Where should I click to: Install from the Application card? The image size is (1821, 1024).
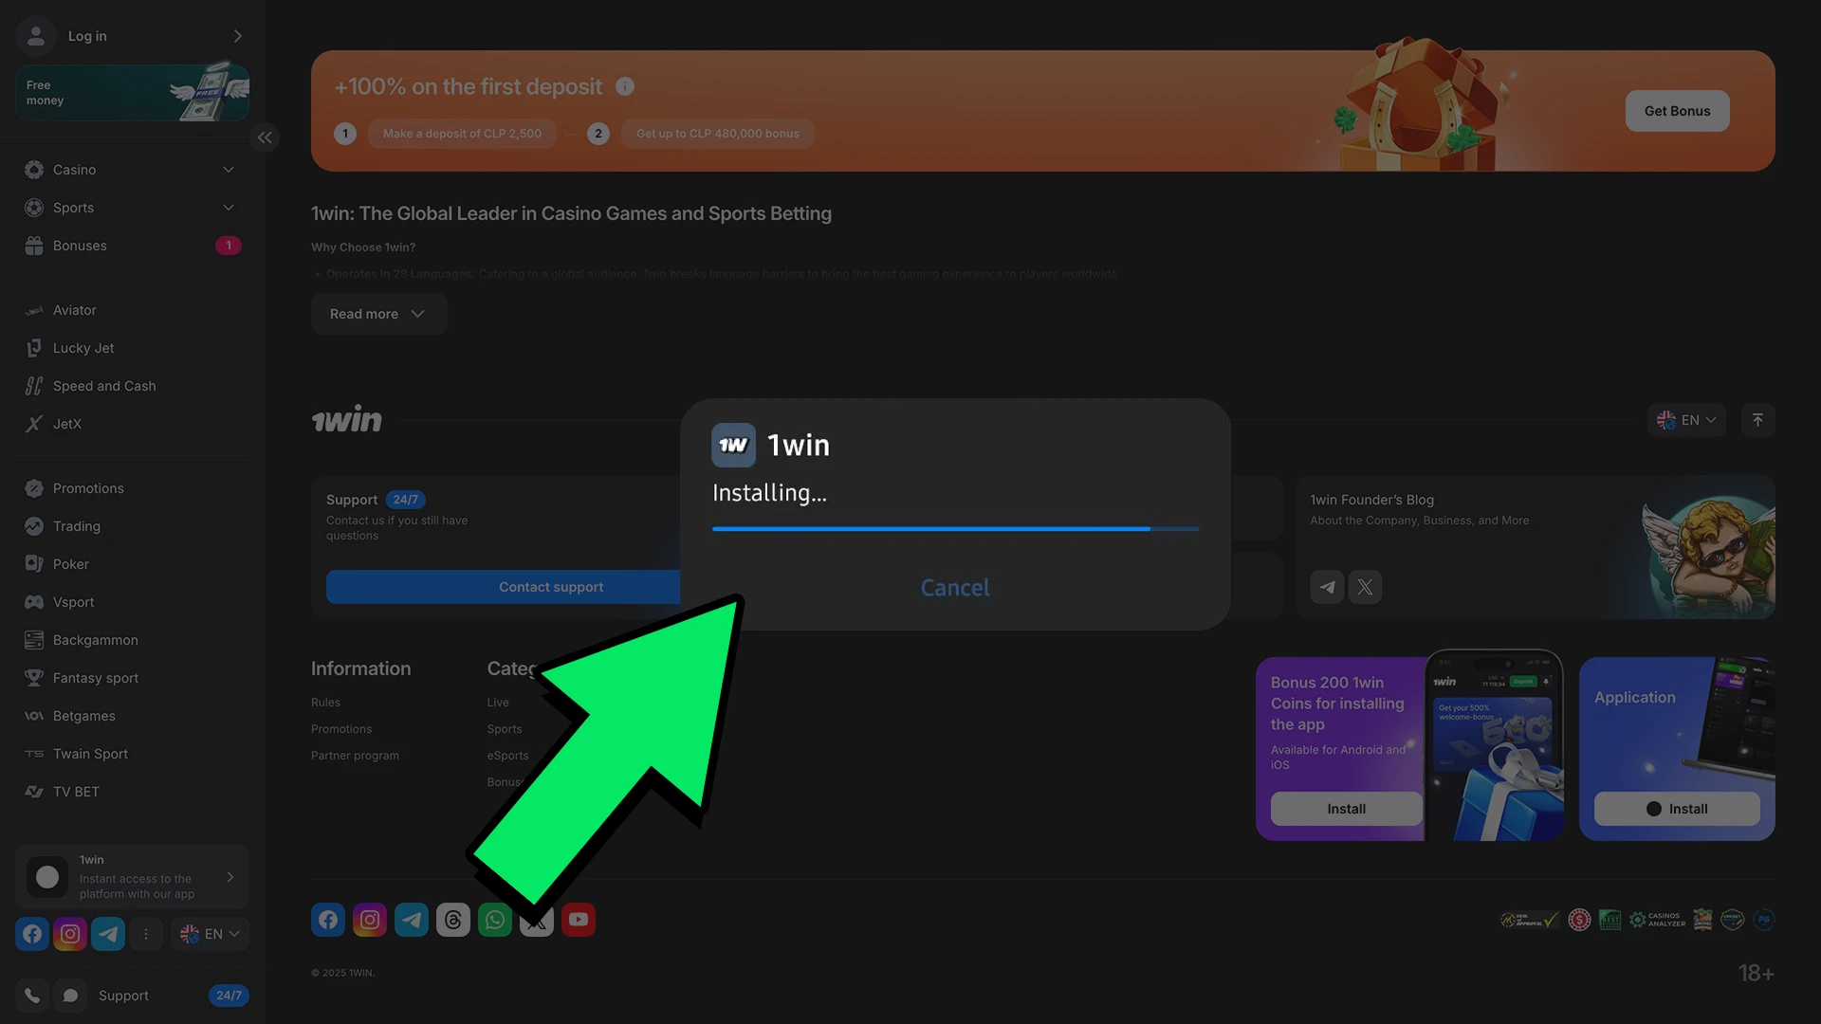(1676, 809)
